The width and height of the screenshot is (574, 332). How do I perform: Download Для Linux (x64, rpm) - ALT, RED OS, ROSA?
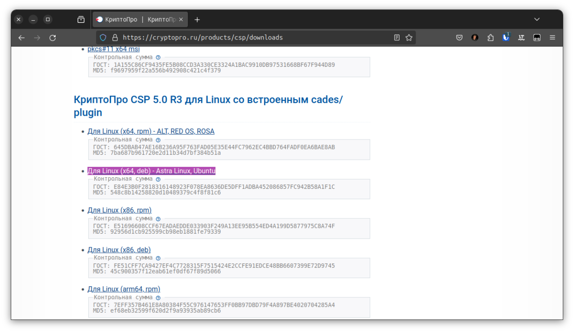[x=151, y=131]
